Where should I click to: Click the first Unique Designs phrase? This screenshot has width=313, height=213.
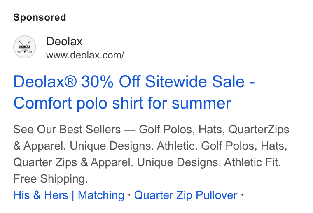(112, 146)
